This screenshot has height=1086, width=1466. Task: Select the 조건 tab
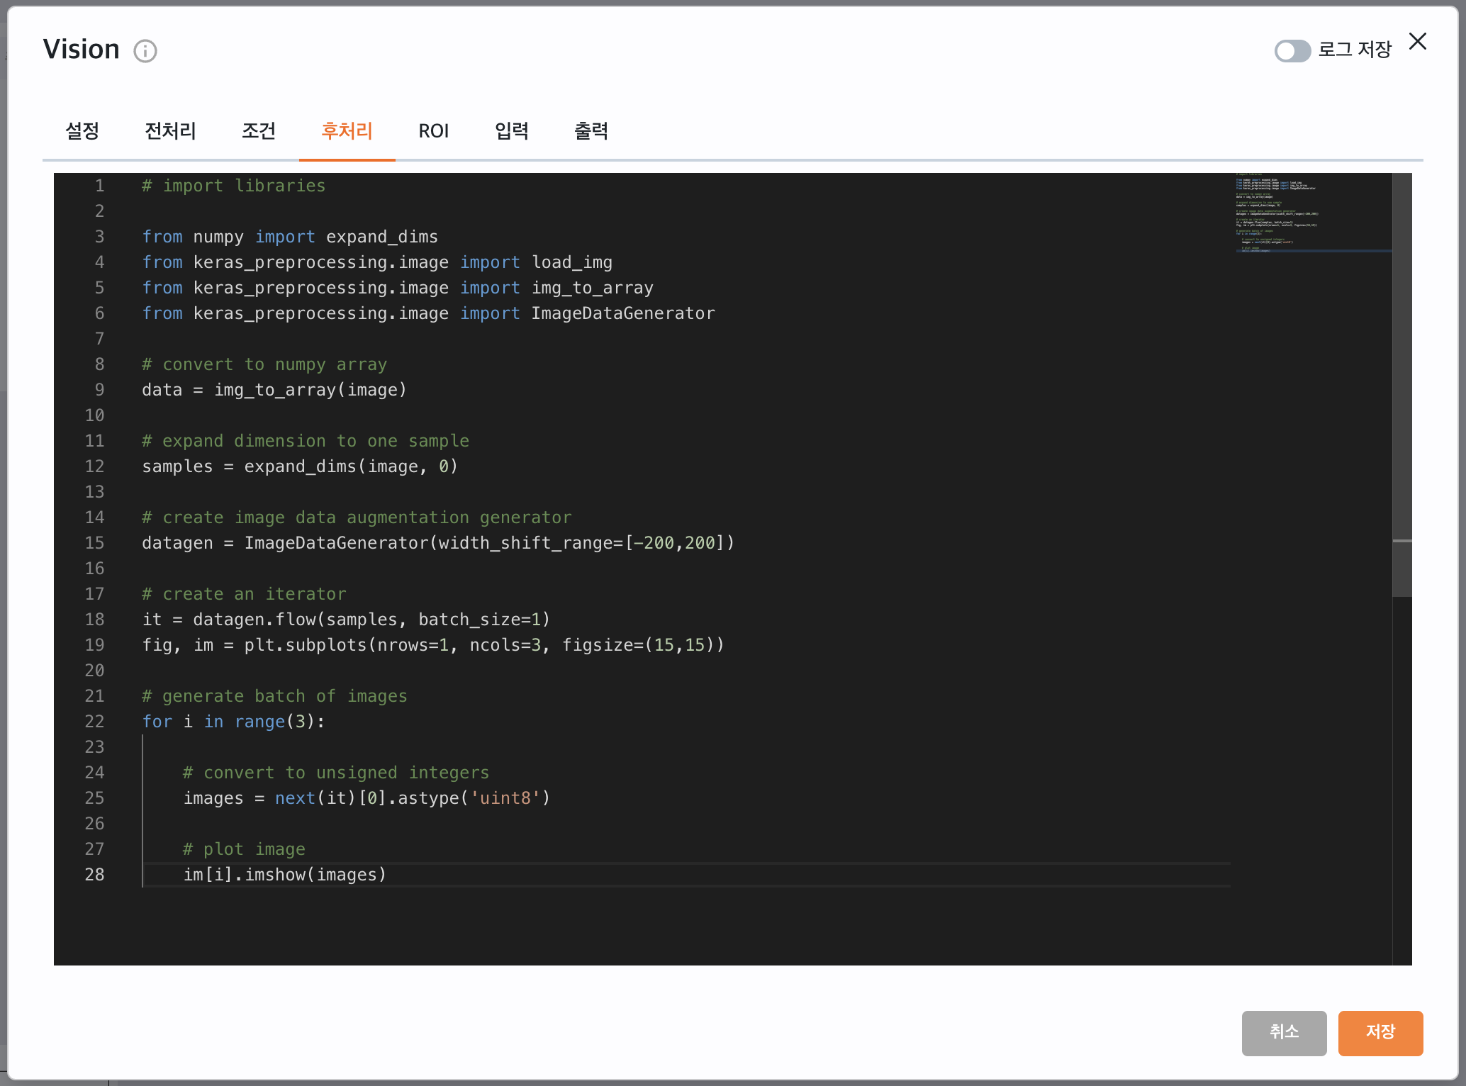pos(259,130)
